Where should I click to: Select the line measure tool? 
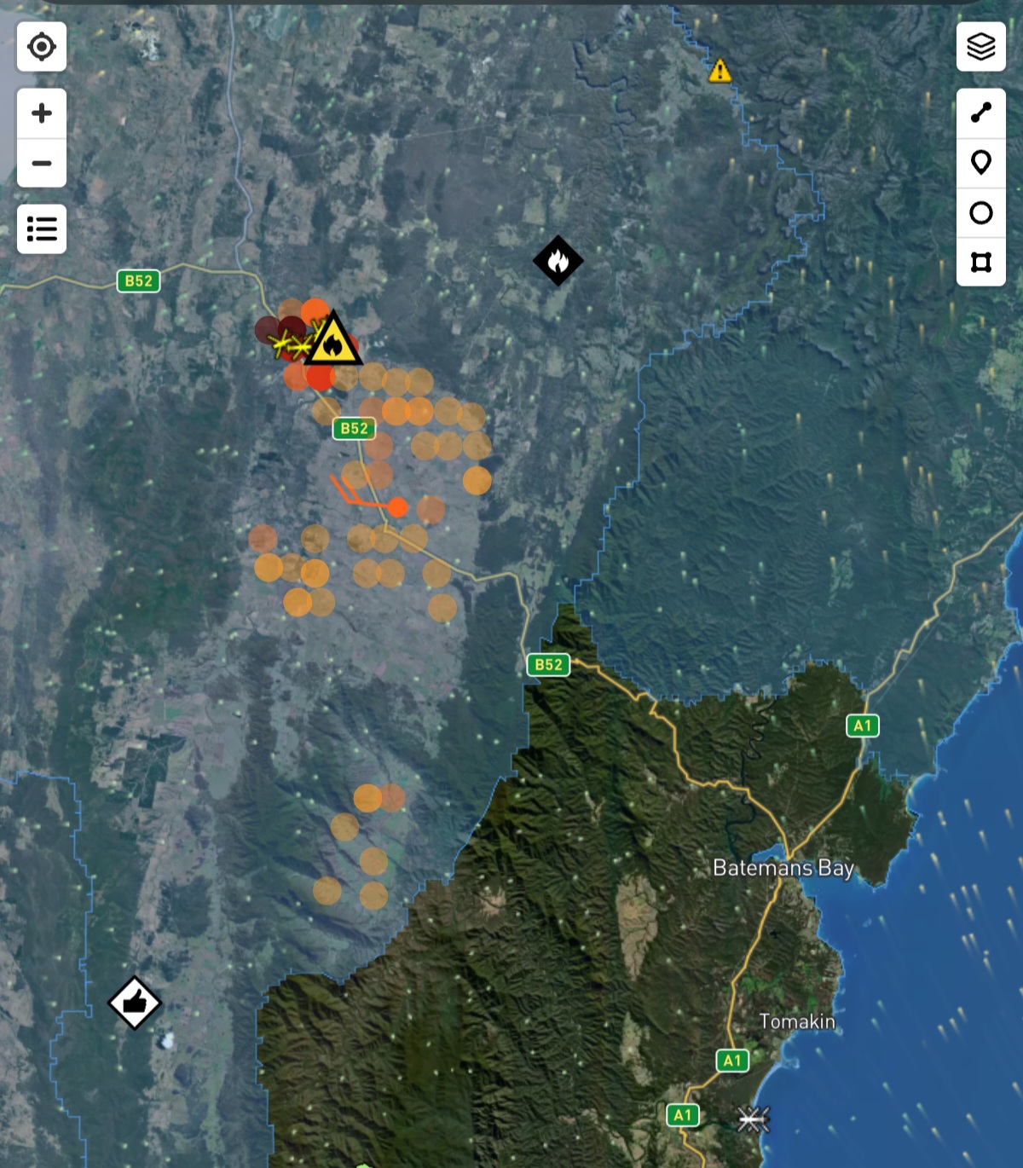pyautogui.click(x=981, y=113)
